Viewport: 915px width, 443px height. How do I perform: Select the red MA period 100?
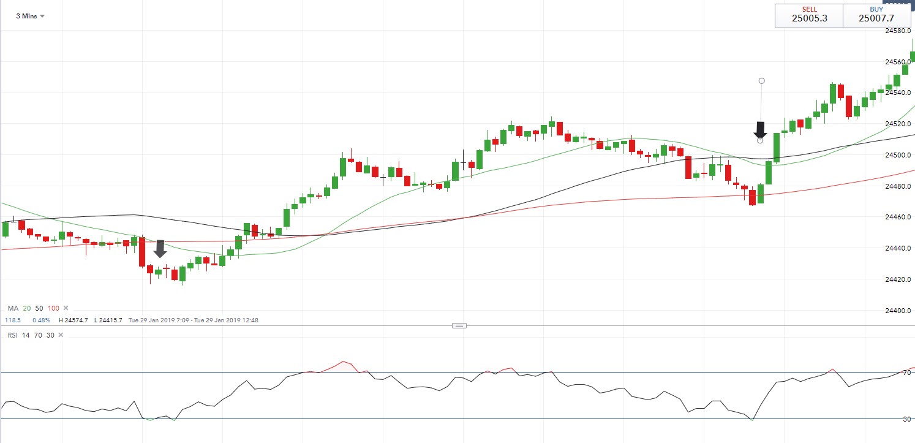tap(53, 308)
